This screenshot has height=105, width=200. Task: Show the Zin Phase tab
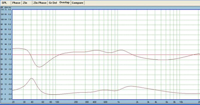[40, 3]
